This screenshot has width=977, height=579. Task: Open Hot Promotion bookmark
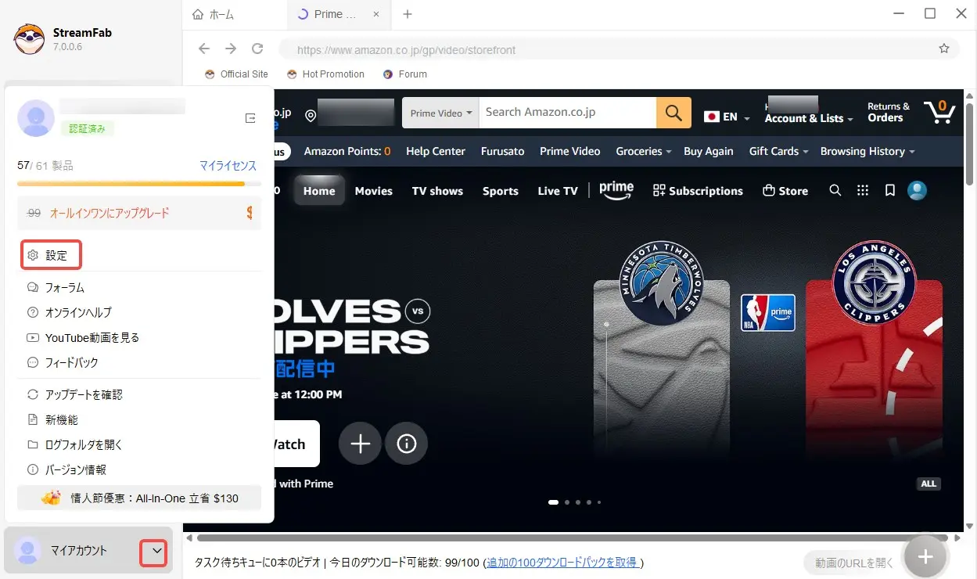click(x=325, y=74)
